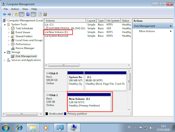Screen dimensions: 175x132
Task: Expand the Shared Folders node
Action: [x=9, y=36]
